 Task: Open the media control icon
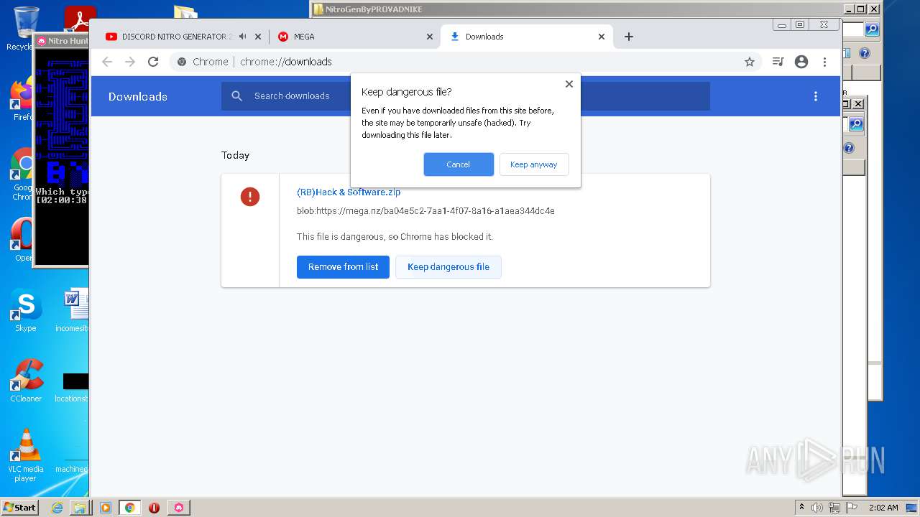click(778, 62)
